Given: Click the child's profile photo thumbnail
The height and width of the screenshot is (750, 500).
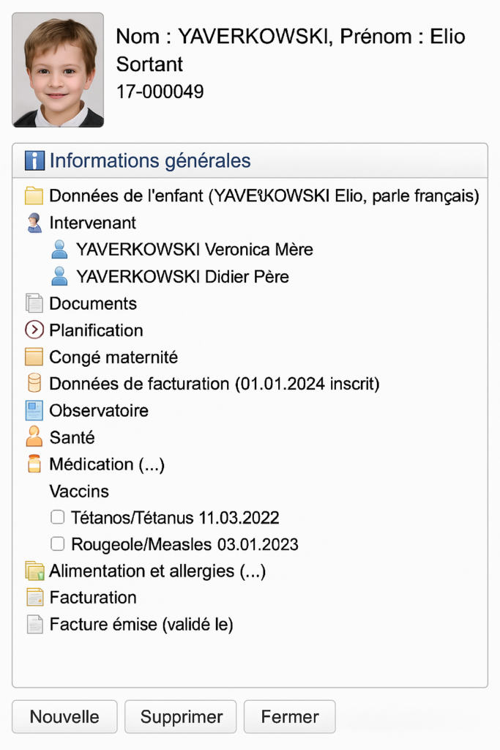Looking at the screenshot, I should (x=58, y=70).
